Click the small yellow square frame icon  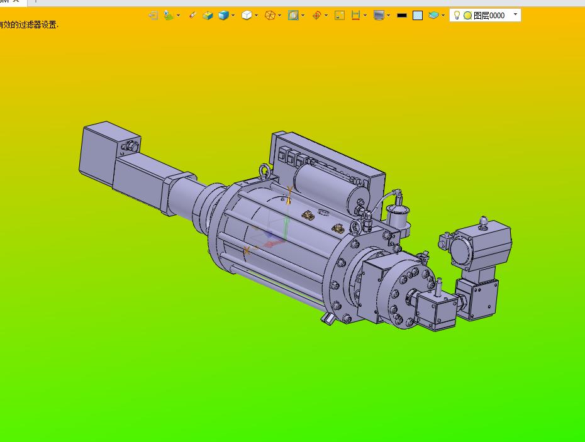tap(340, 15)
